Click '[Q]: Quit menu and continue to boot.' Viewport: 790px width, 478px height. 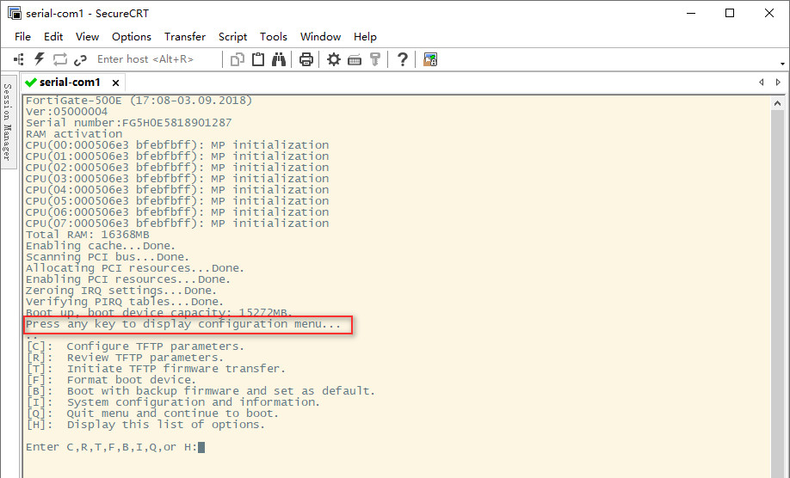click(152, 414)
